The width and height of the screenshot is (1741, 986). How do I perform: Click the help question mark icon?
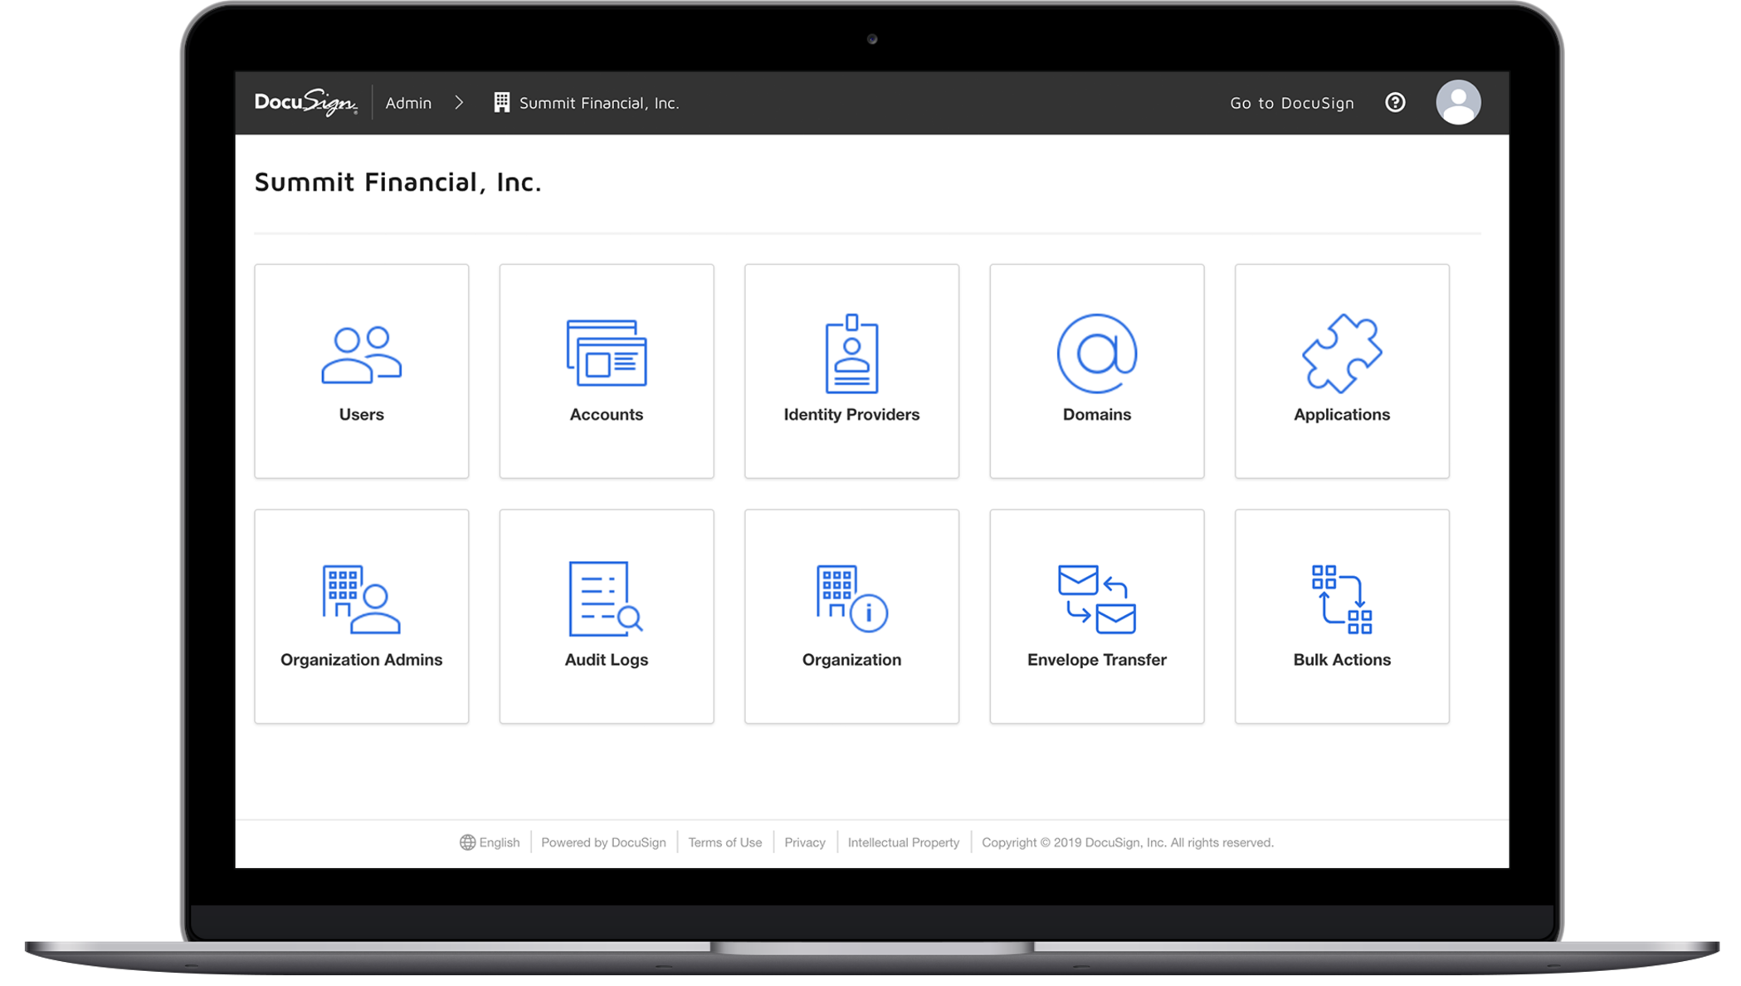point(1395,102)
